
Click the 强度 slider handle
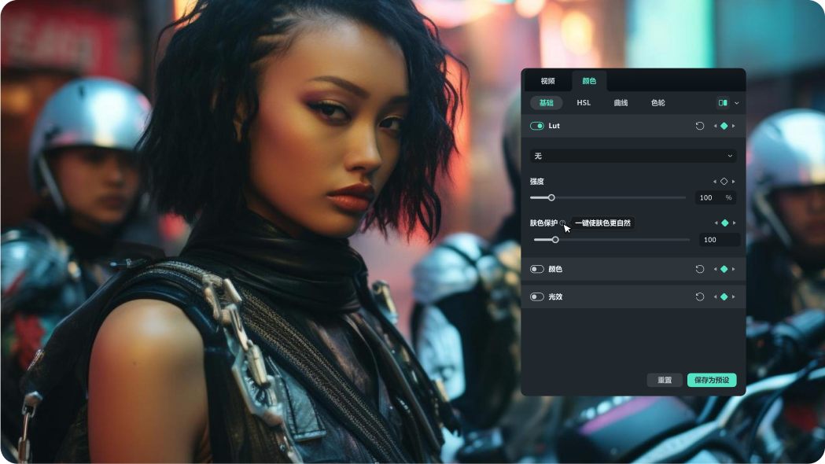coord(551,198)
